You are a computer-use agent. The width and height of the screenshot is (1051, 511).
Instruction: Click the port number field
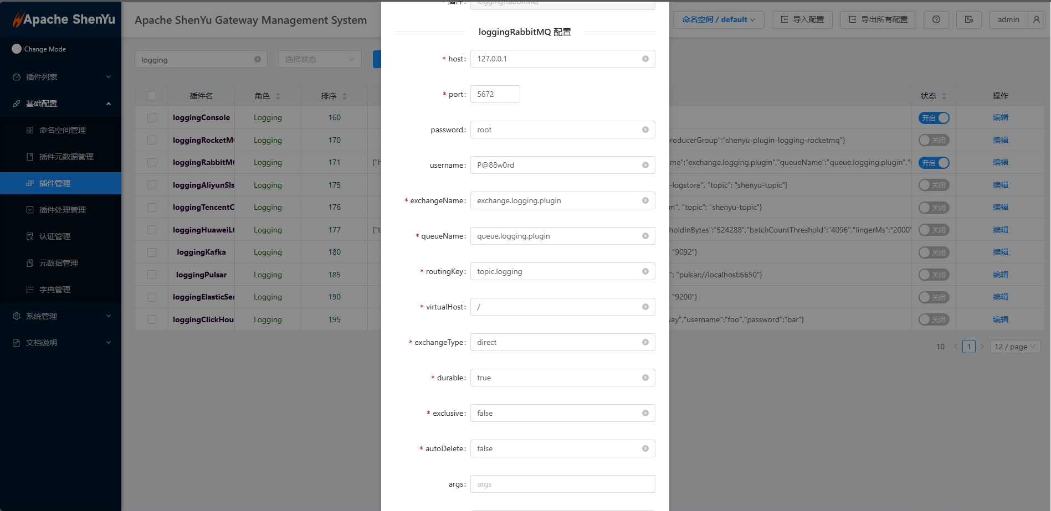[x=495, y=94]
